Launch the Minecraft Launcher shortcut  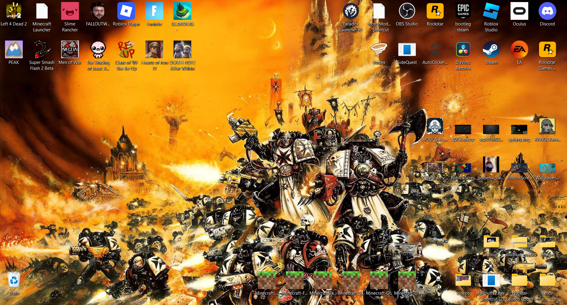click(42, 11)
